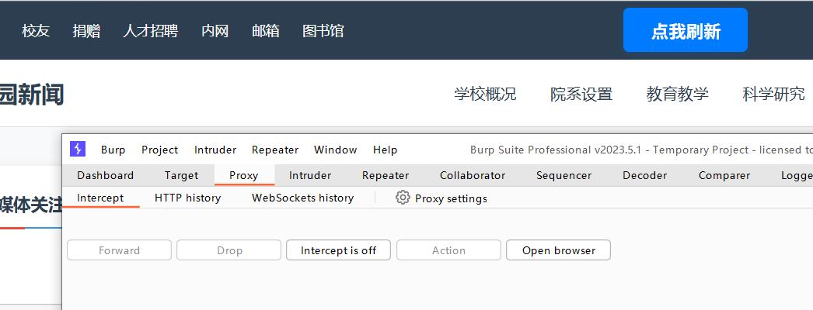Click the Drop button
The width and height of the screenshot is (813, 310).
pos(229,250)
